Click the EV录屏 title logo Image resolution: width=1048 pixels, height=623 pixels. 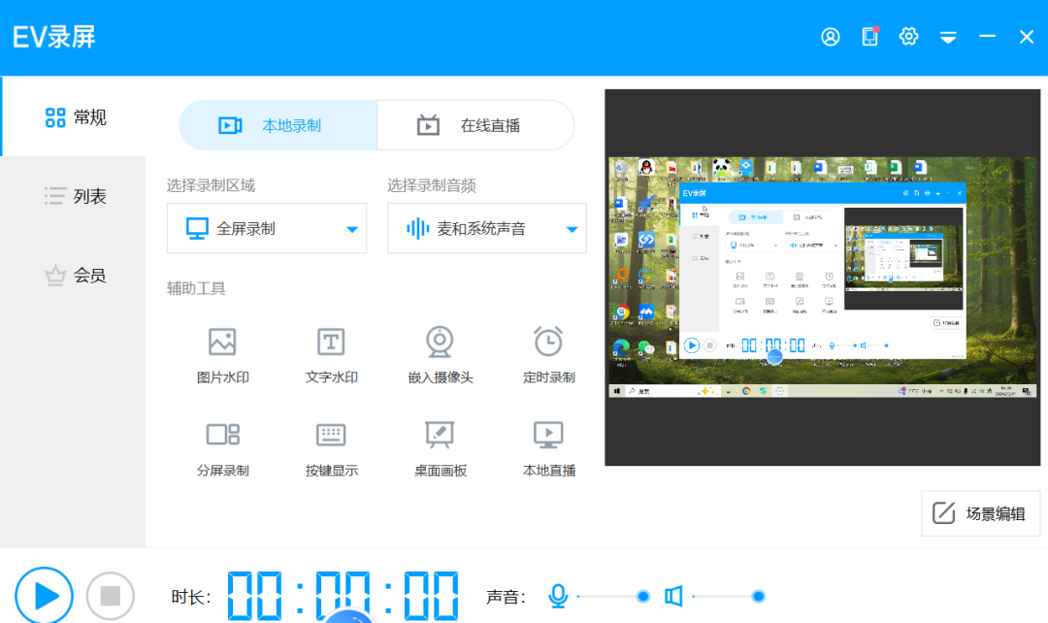pyautogui.click(x=54, y=37)
